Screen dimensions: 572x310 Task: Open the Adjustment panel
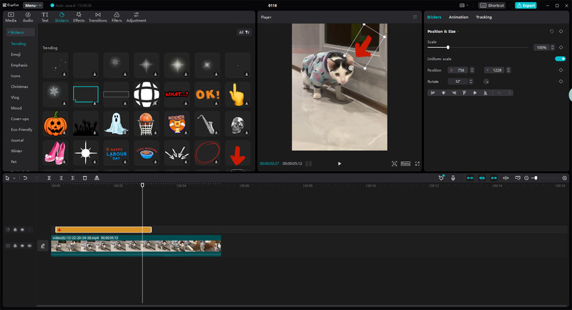pyautogui.click(x=136, y=16)
